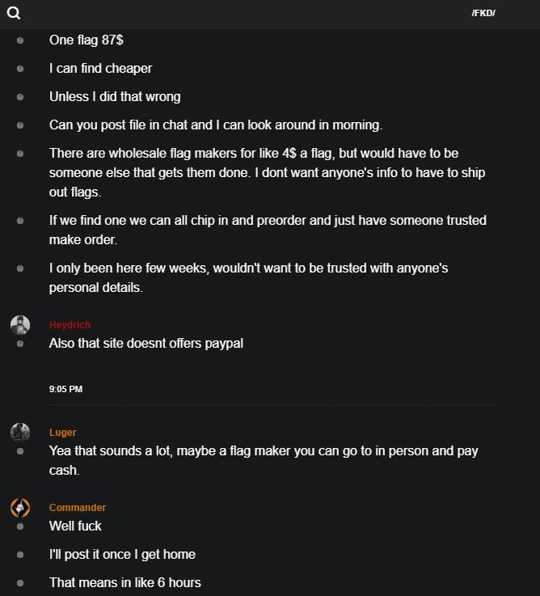
Task: Open Heydrich's username profile link
Action: pos(70,325)
